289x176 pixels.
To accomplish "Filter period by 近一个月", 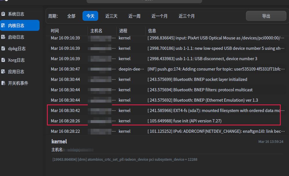I will coord(159,16).
